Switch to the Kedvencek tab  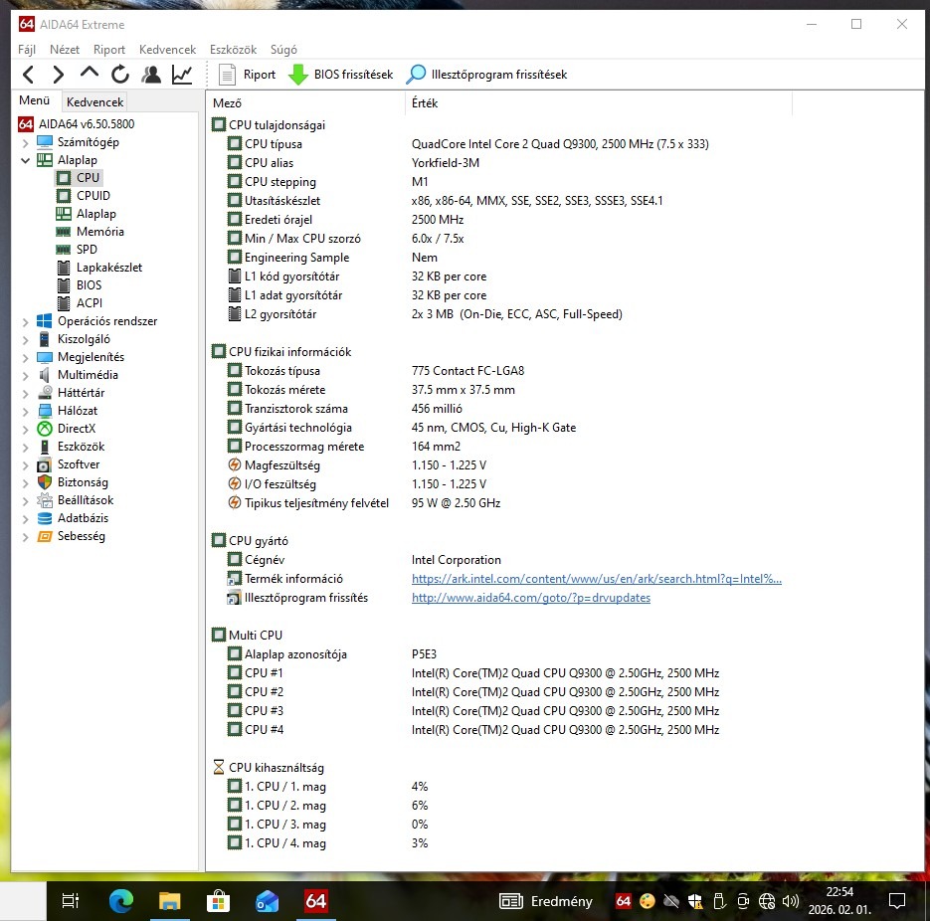pos(94,102)
